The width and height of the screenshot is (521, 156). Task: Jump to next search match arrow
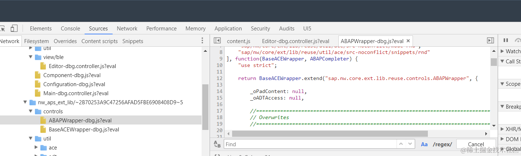tap(410, 144)
